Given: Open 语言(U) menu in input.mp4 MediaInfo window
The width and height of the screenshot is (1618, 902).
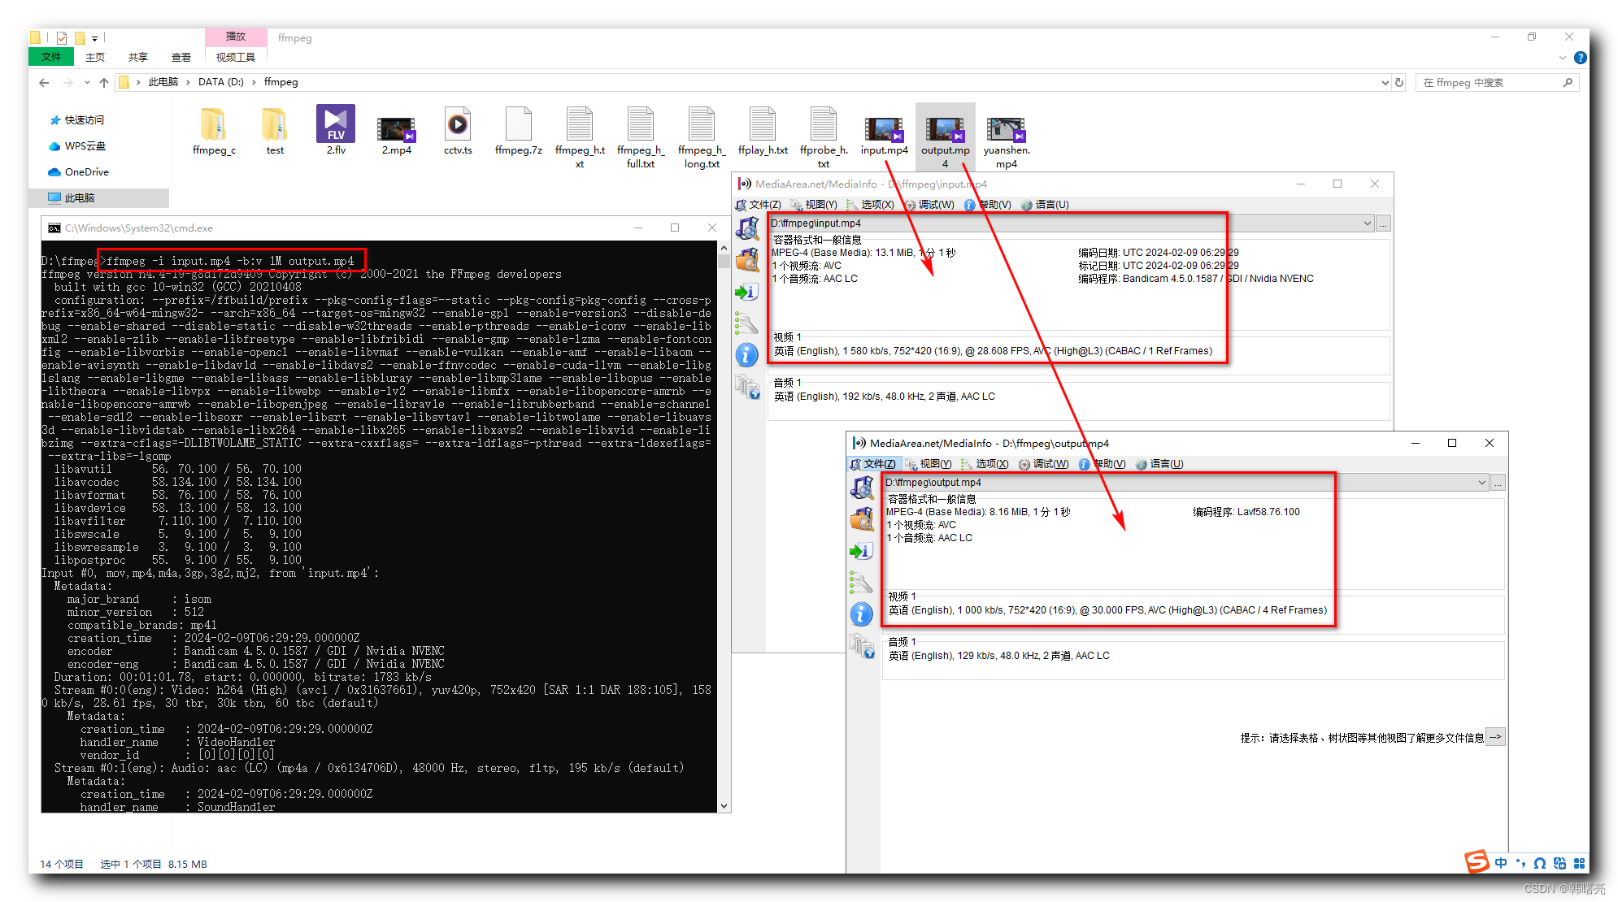Looking at the screenshot, I should coord(1045,205).
